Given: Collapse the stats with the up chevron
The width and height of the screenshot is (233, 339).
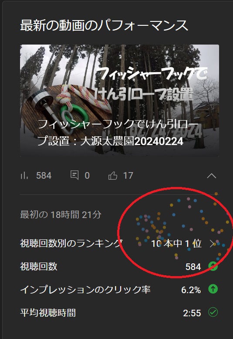Looking at the screenshot, I should [x=212, y=176].
